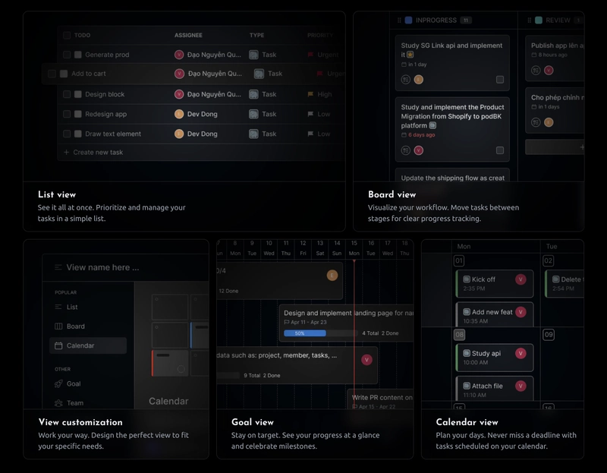Select Team in the view type menu
The width and height of the screenshot is (607, 473).
(x=88, y=403)
